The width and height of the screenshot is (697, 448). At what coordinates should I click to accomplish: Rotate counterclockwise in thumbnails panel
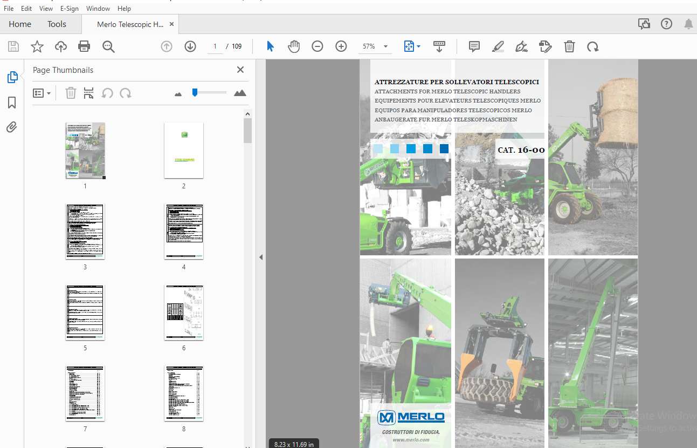[x=107, y=93]
